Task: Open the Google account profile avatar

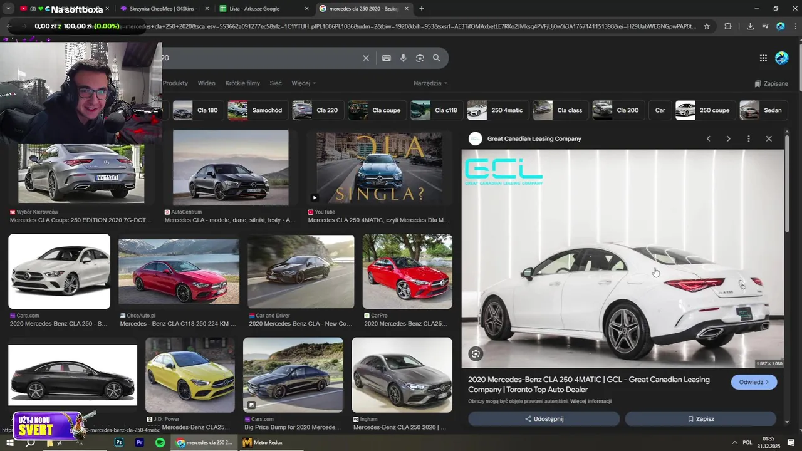Action: tap(782, 58)
